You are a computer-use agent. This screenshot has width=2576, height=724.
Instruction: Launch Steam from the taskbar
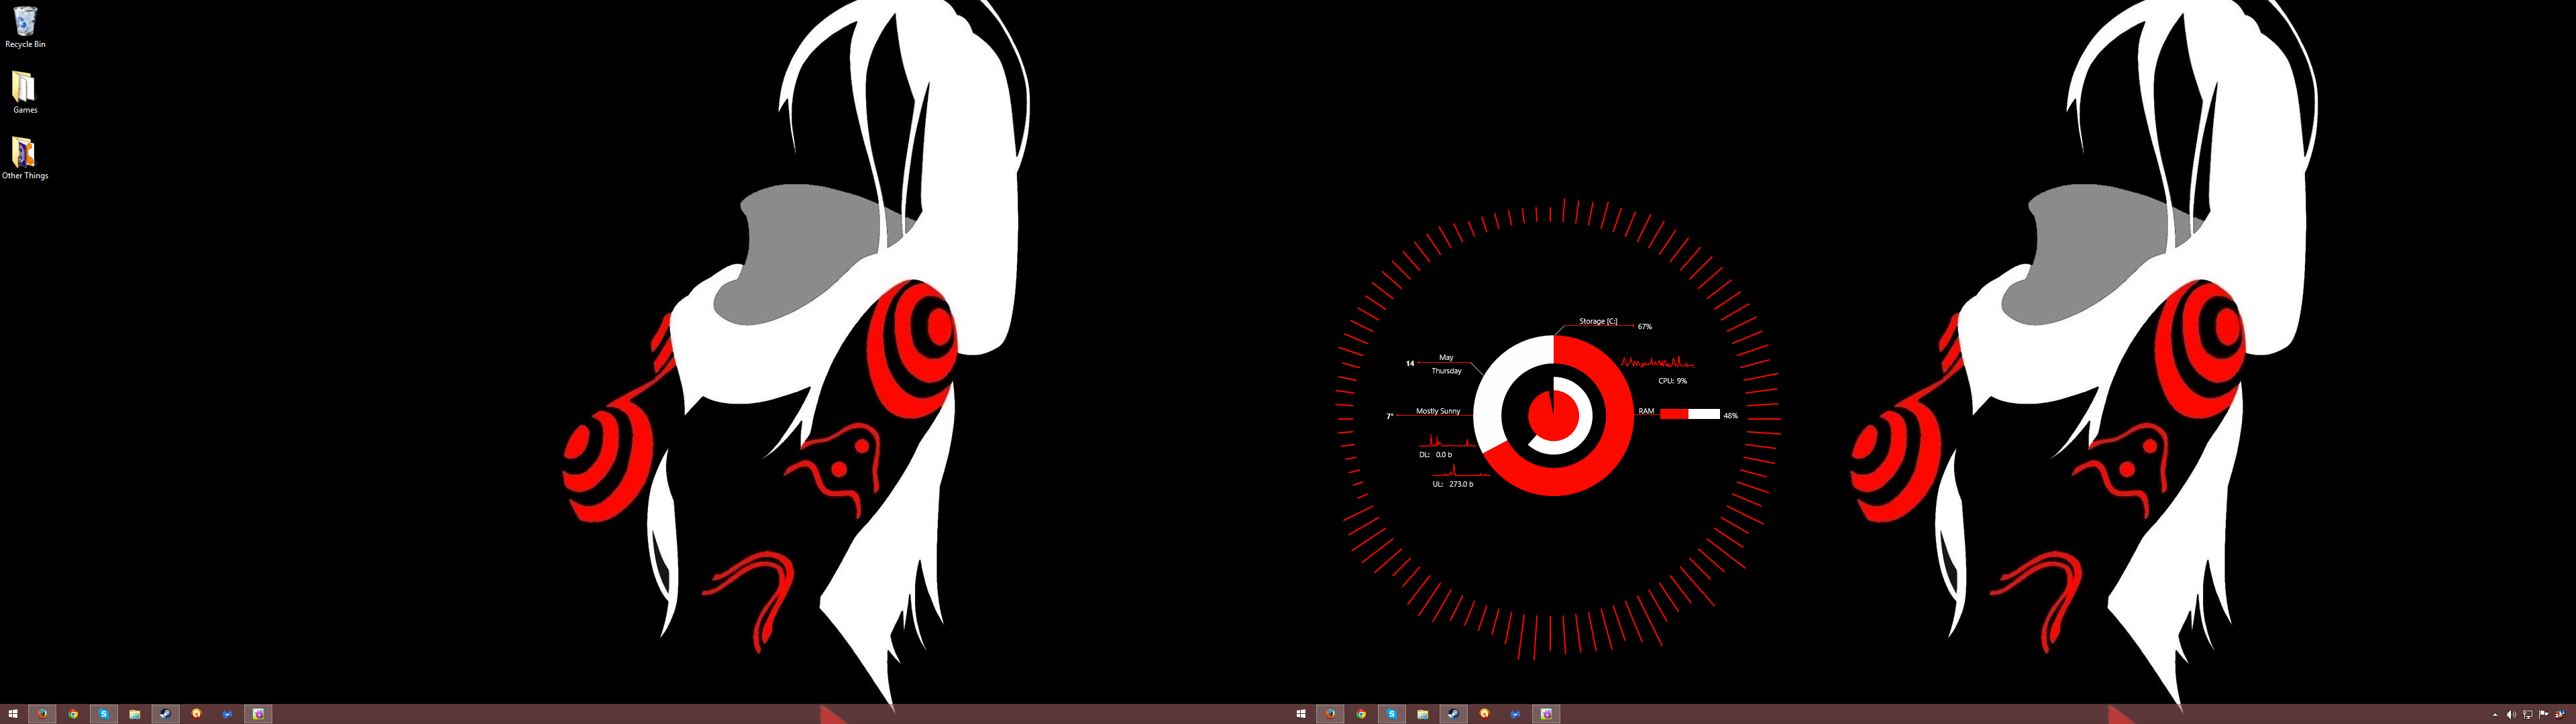165,714
